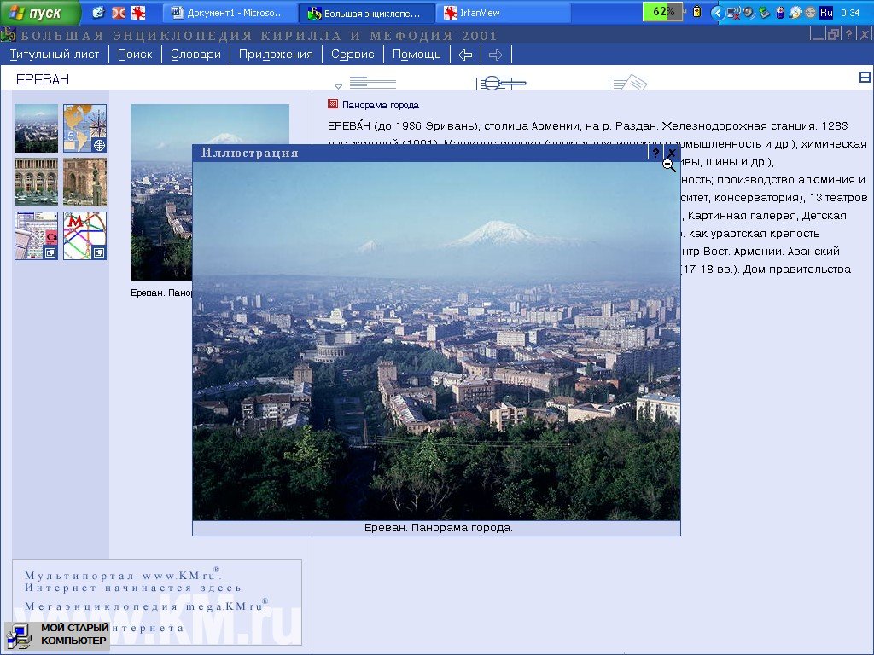Switch to IrfanView in the taskbar
This screenshot has width=874, height=655.
[503, 13]
